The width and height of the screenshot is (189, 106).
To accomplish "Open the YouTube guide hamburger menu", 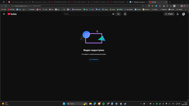I will (x=4, y=14).
